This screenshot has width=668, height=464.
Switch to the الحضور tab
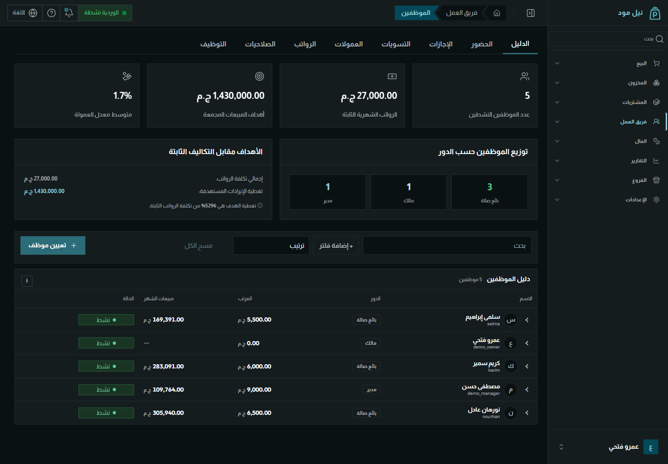[x=482, y=44]
